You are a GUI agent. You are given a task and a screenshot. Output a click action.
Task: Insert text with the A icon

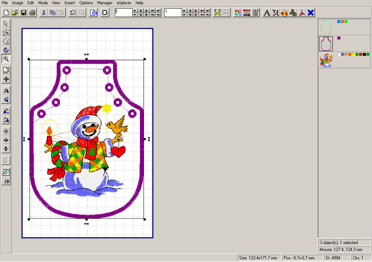[267, 13]
